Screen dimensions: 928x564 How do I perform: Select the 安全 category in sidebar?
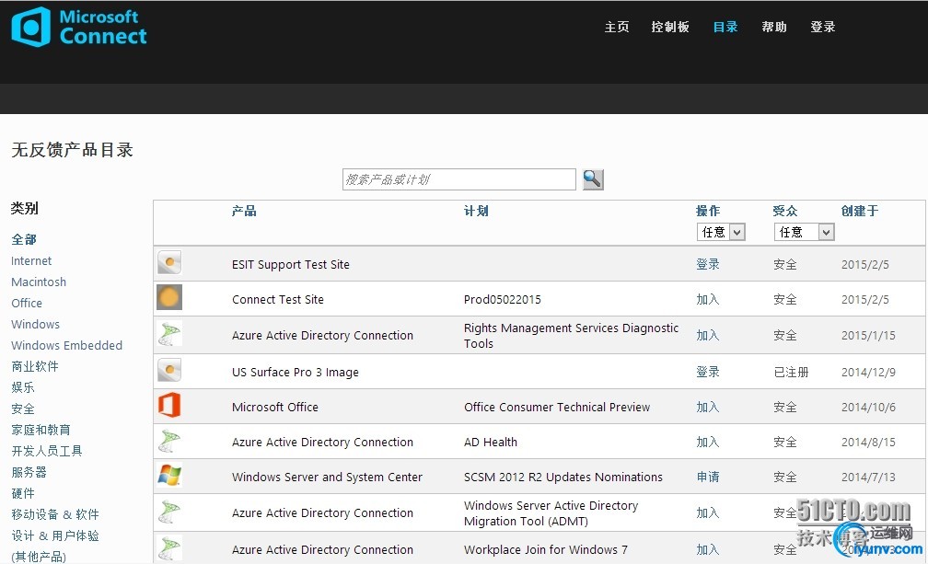click(23, 409)
